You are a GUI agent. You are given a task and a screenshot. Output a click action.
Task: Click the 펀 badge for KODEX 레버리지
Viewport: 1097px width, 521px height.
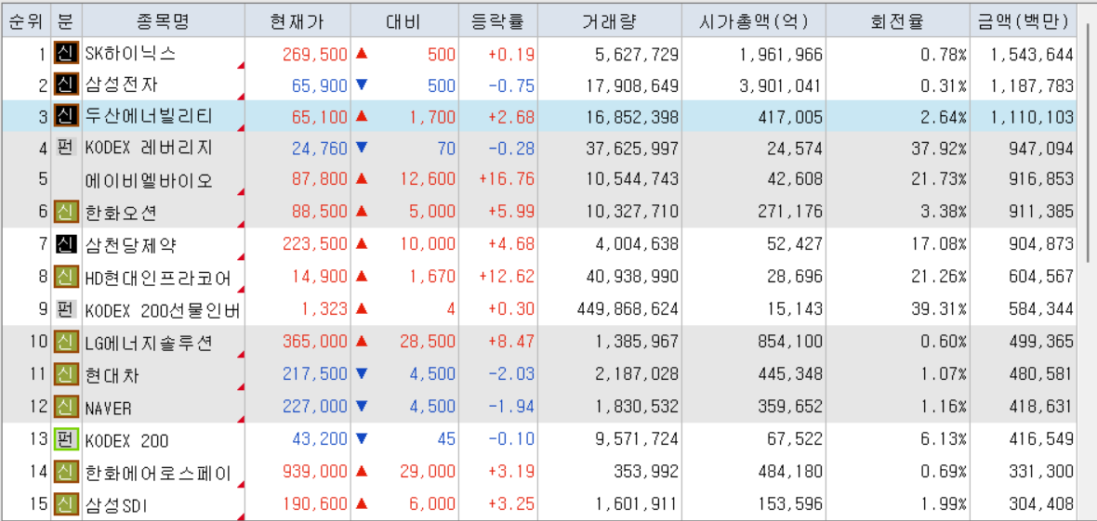(65, 148)
